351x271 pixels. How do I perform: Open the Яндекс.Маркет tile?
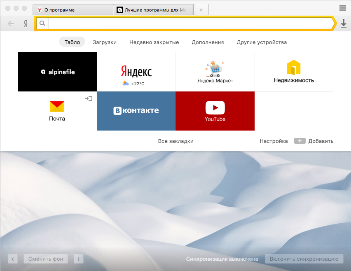coord(215,72)
